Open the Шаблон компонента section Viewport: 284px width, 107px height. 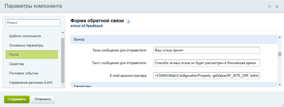tap(25, 36)
